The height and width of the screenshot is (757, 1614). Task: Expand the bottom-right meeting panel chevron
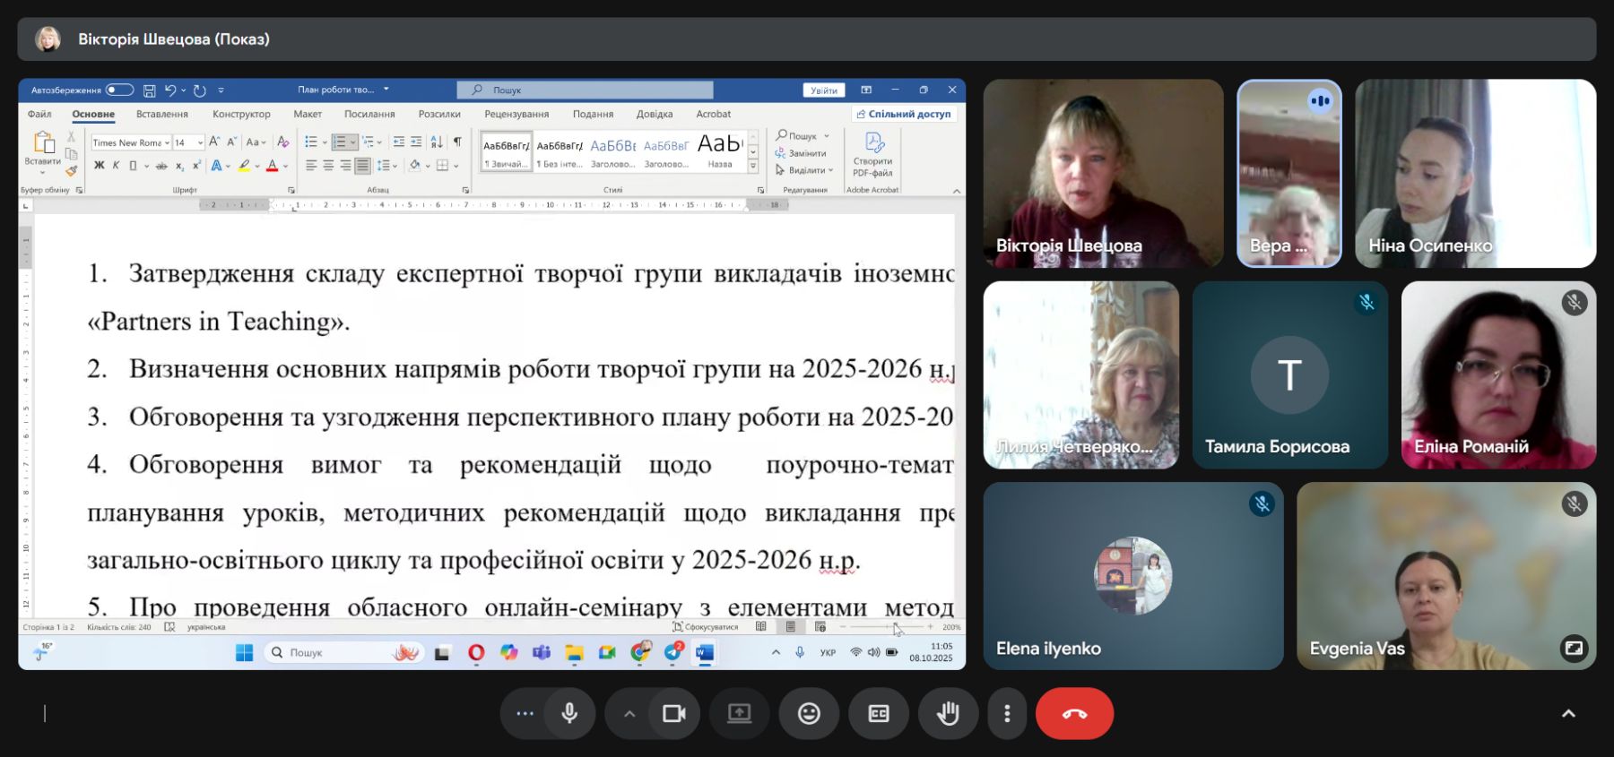click(1568, 713)
